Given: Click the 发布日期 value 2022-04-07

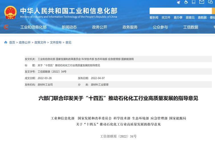Looking at the screenshot, I should 98,78.
